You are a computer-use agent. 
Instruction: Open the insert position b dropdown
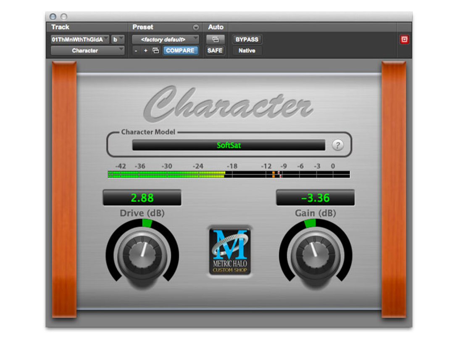[x=118, y=40]
